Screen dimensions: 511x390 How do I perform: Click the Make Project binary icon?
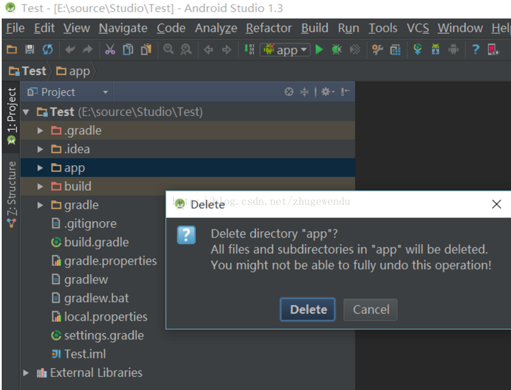(249, 49)
